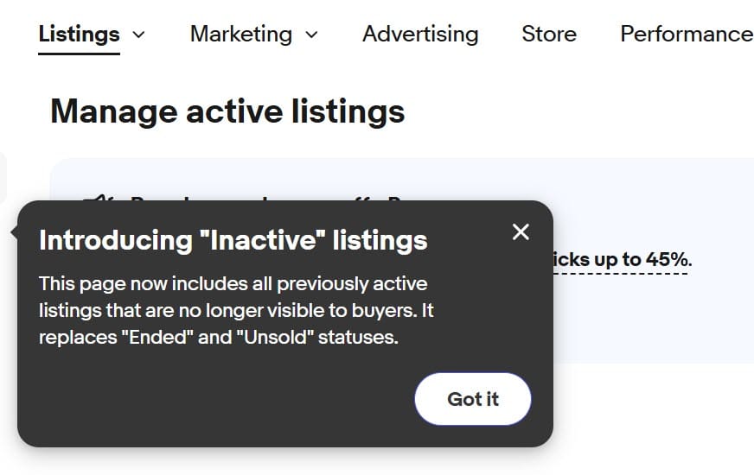Open the Listings menu
The height and width of the screenshot is (475, 754).
80,35
